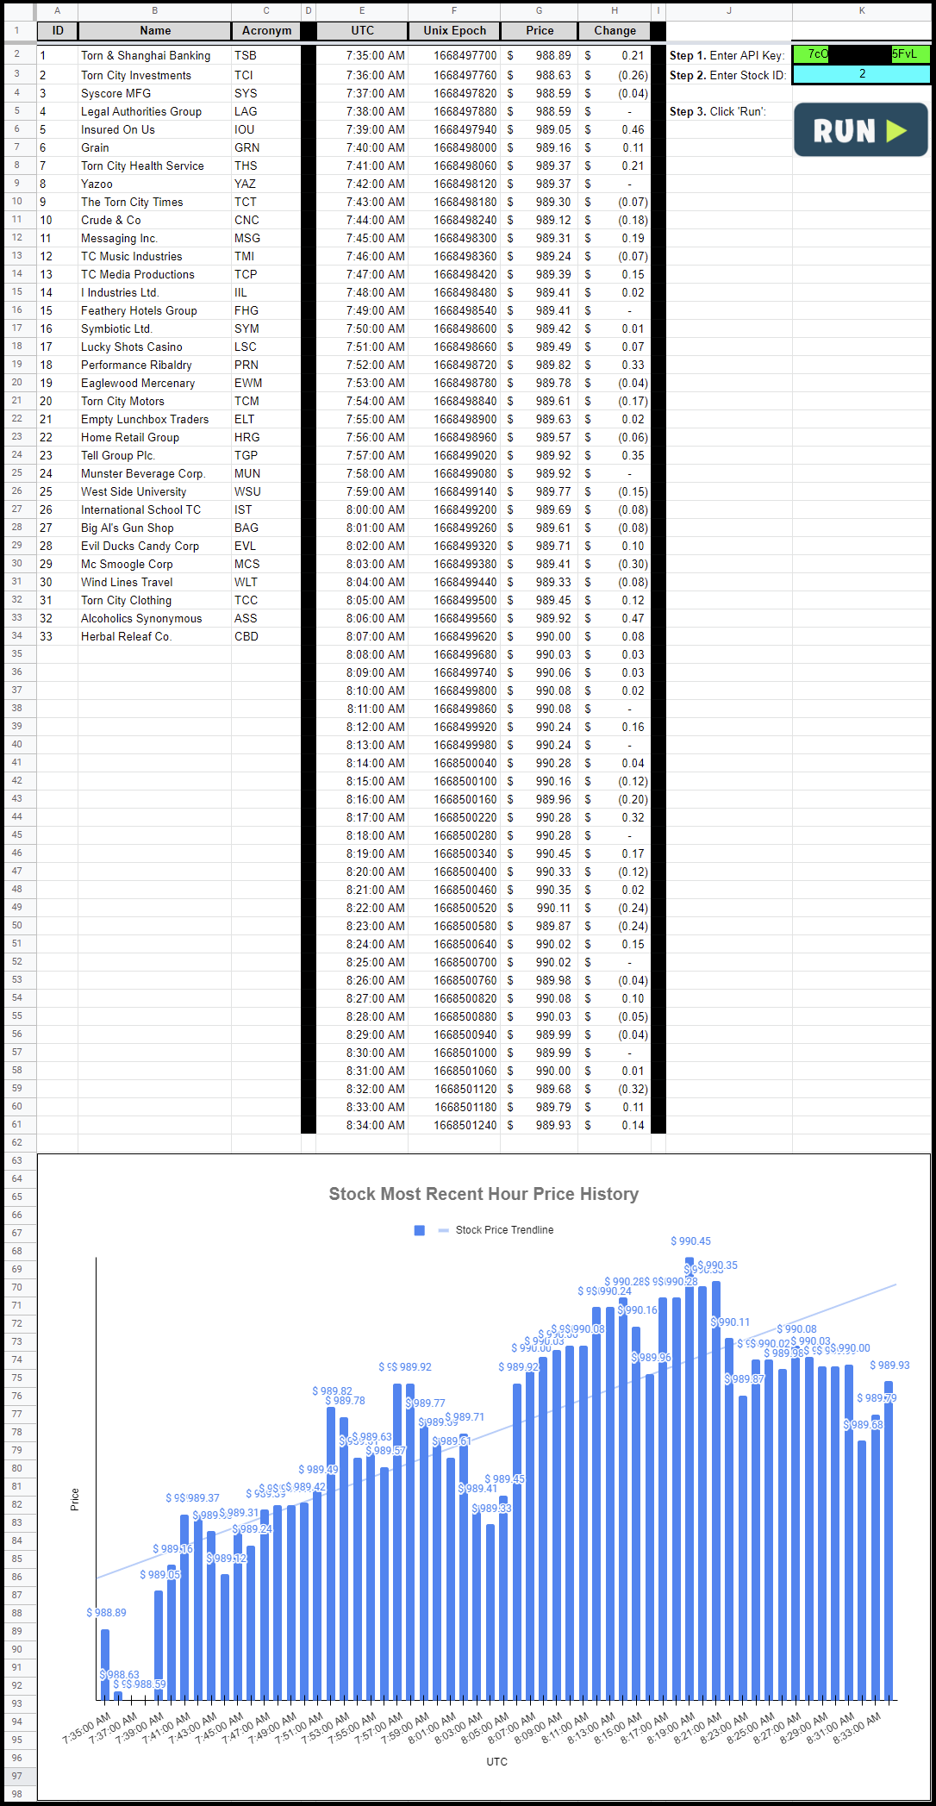This screenshot has width=936, height=1806.
Task: Select the API Key input cell
Action: pyautogui.click(x=861, y=54)
